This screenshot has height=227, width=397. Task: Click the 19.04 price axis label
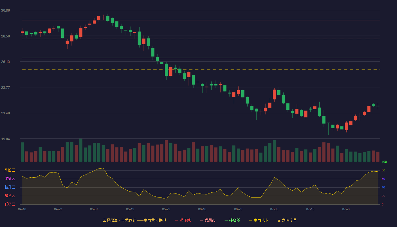pyautogui.click(x=5, y=139)
